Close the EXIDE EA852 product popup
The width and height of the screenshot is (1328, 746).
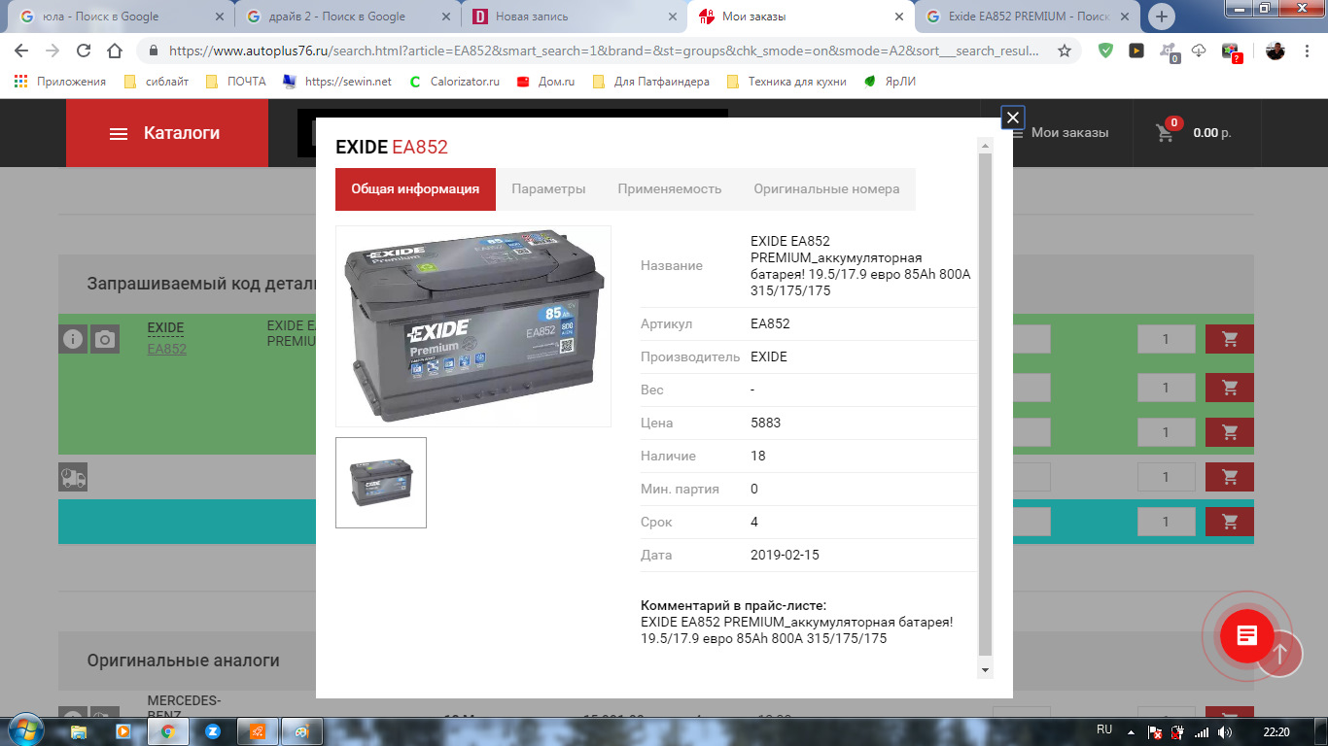(x=1013, y=118)
